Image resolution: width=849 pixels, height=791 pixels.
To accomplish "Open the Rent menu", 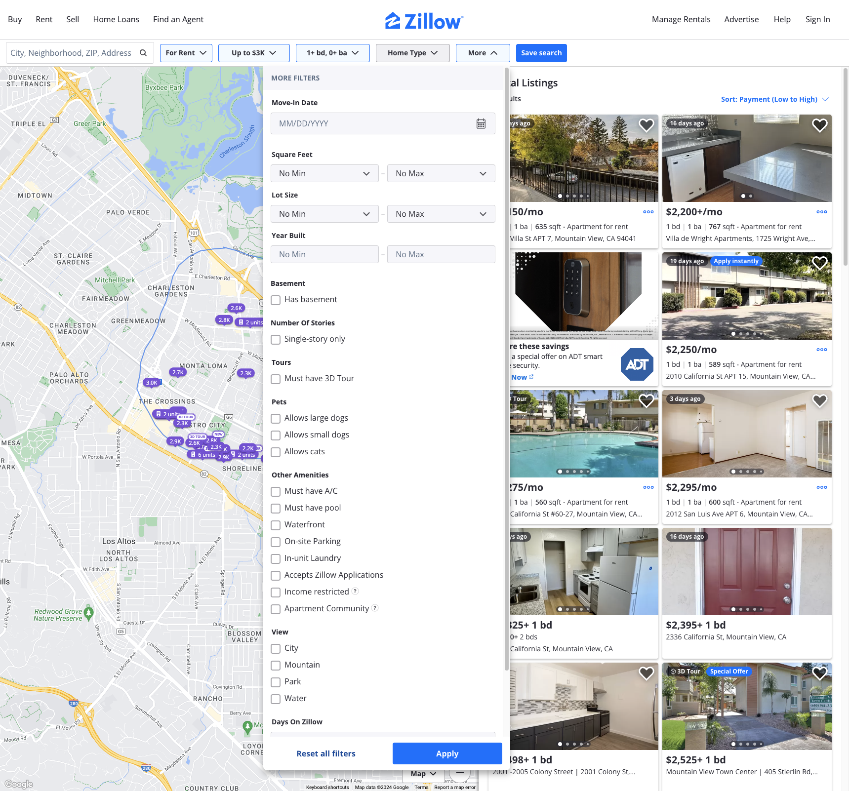I will (x=44, y=19).
